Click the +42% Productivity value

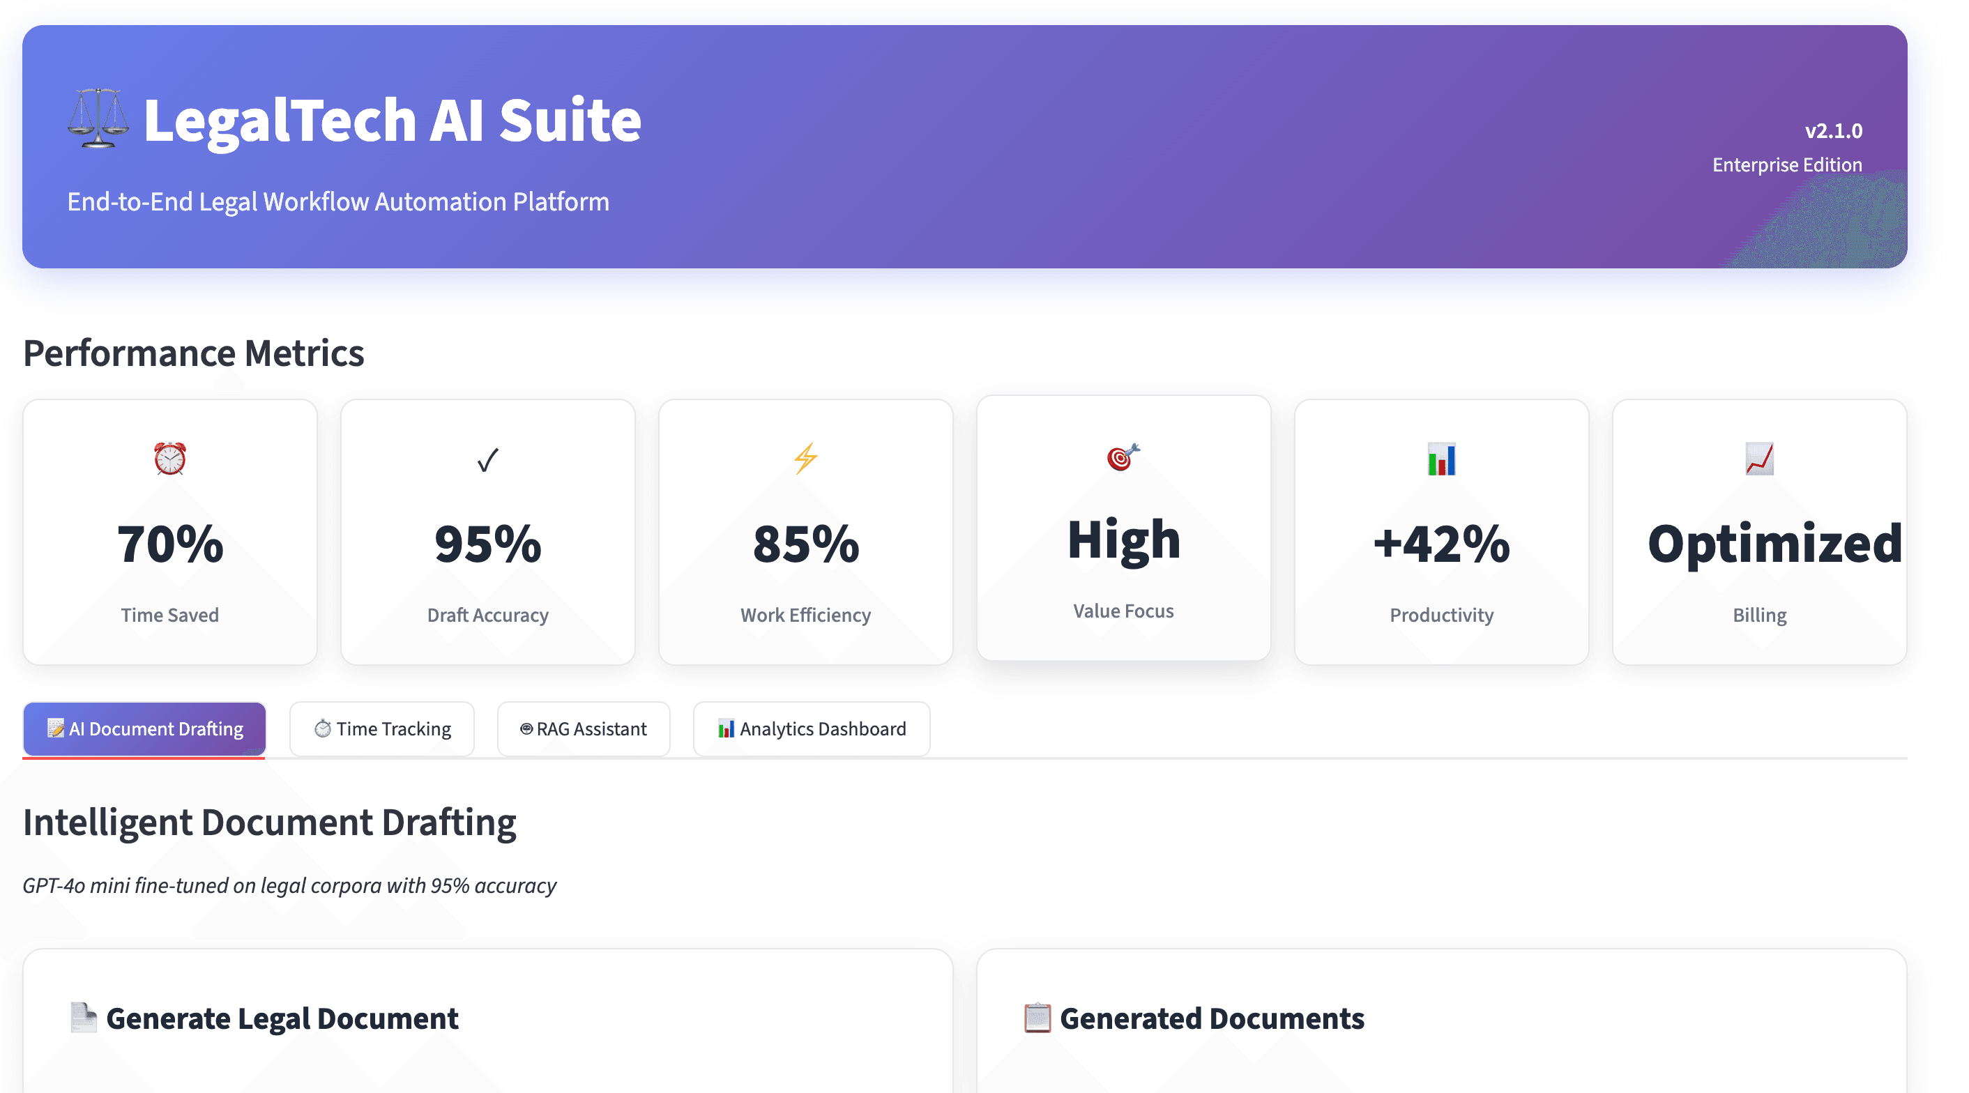[x=1440, y=544]
